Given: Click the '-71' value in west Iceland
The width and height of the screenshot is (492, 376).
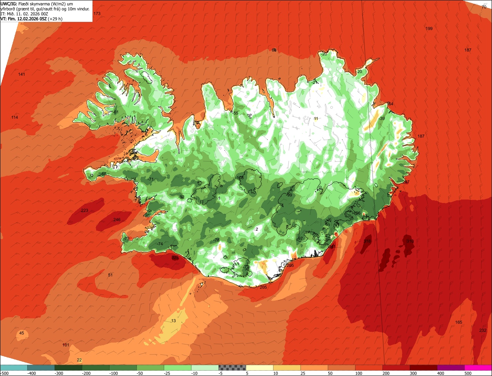Looking at the screenshot, I should point(150,179).
